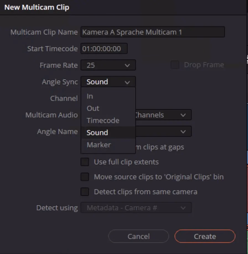Click the Channel label
This screenshot has width=248, height=254.
[x=64, y=98]
